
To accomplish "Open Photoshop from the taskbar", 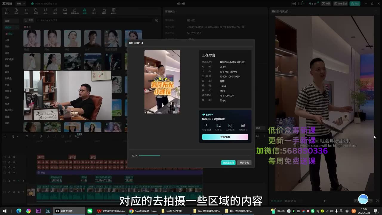I will [x=48, y=211].
